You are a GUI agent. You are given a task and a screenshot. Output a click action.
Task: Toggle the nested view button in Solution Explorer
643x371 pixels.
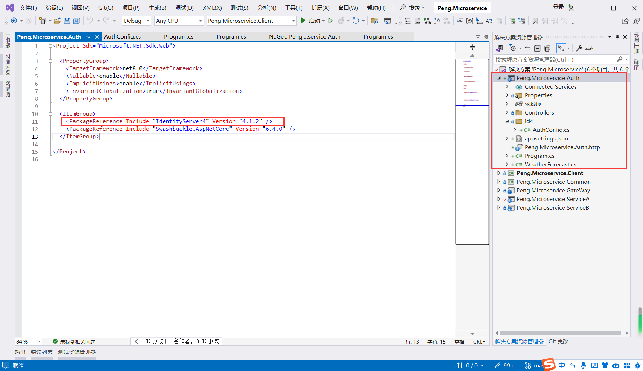(x=561, y=48)
